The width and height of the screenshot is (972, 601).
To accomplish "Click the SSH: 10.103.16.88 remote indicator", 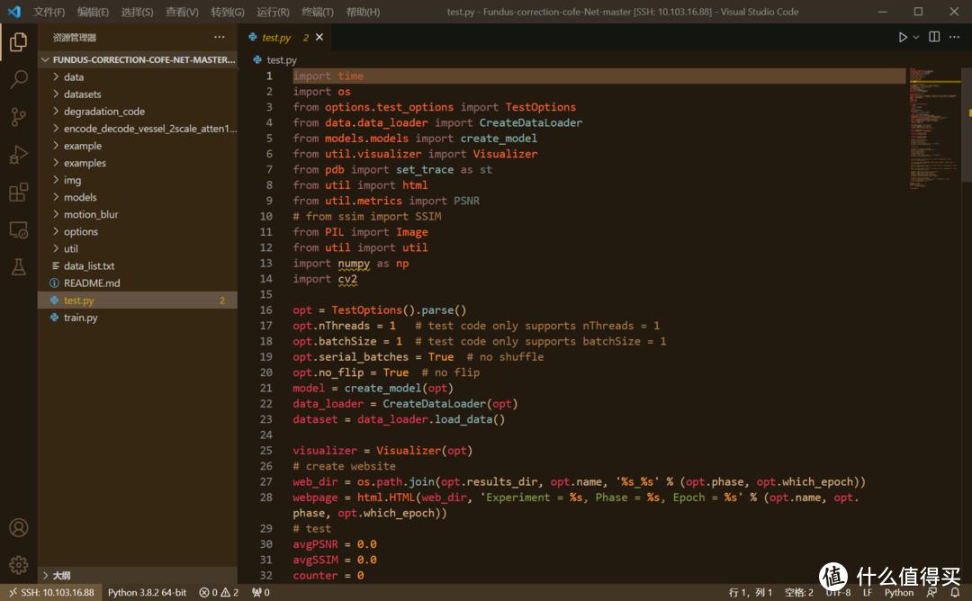I will pos(49,593).
